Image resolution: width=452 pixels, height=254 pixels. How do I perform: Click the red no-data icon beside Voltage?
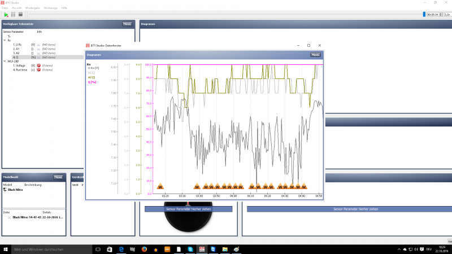tap(39, 65)
